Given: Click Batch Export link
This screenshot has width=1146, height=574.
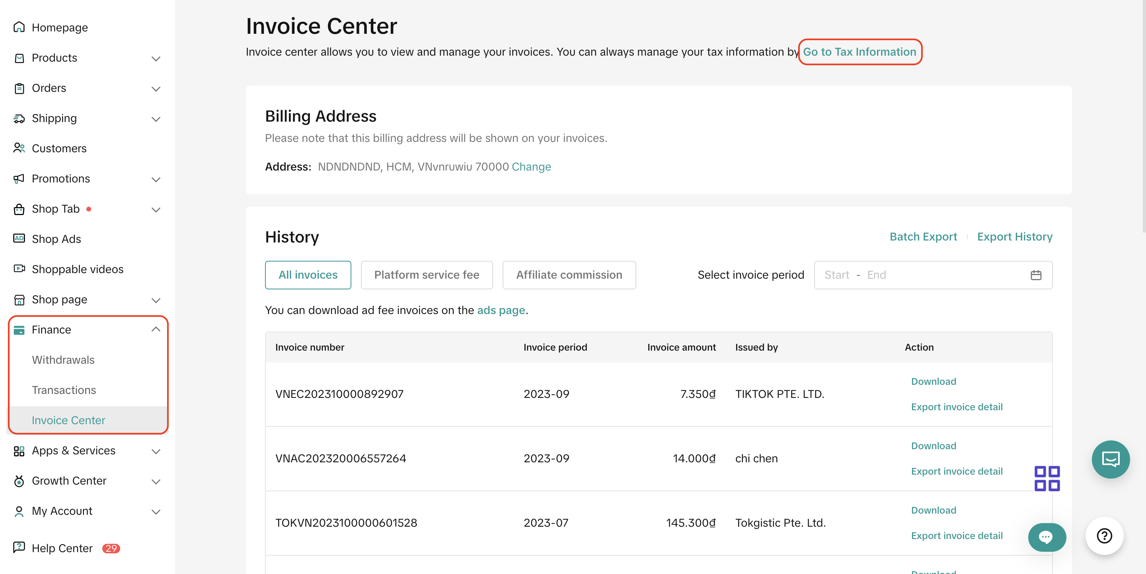Looking at the screenshot, I should [923, 237].
